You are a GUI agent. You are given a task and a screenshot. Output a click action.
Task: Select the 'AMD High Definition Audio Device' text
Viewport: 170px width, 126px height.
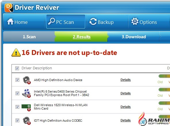tap(58, 80)
